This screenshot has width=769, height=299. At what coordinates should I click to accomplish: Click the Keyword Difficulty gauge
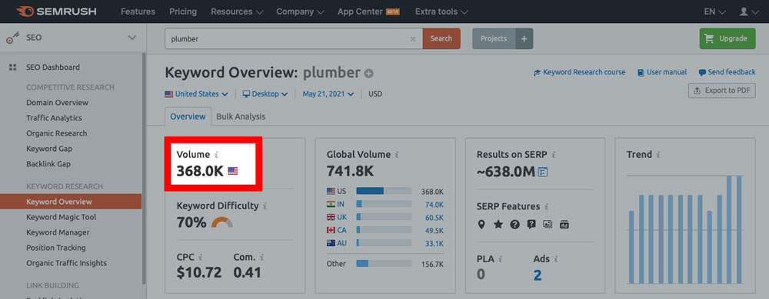click(222, 223)
